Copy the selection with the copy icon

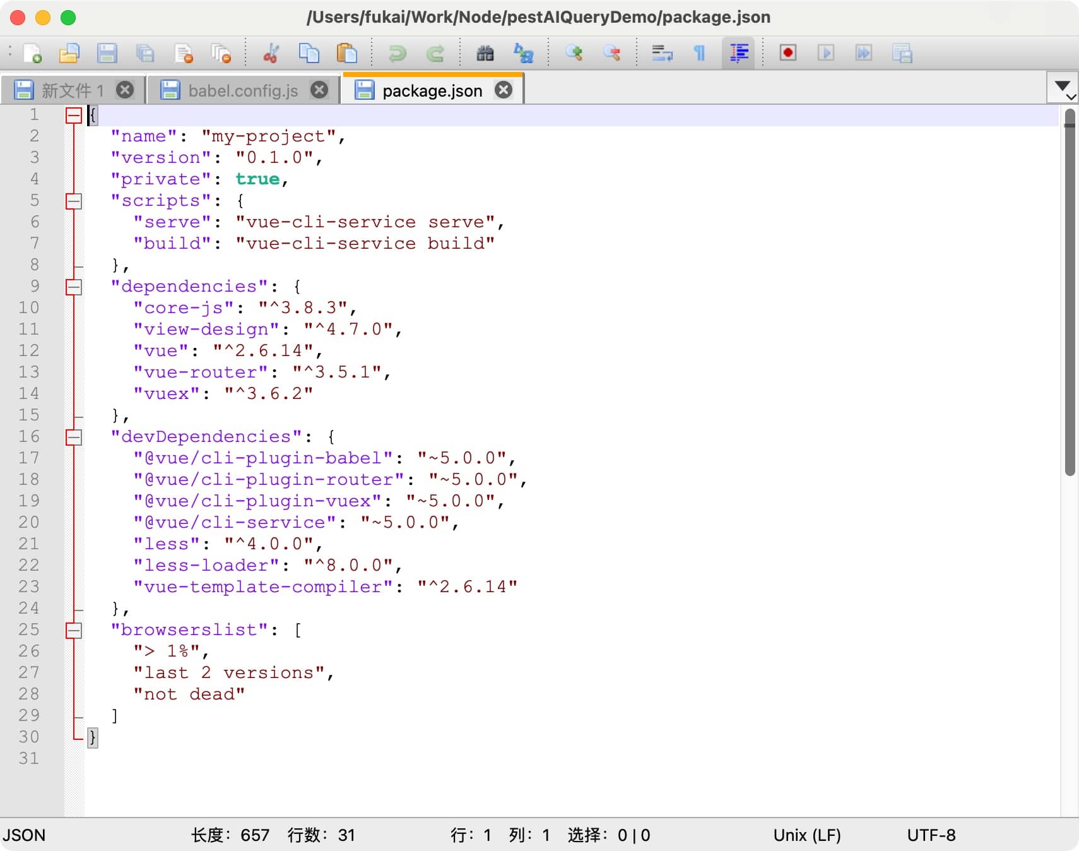309,53
